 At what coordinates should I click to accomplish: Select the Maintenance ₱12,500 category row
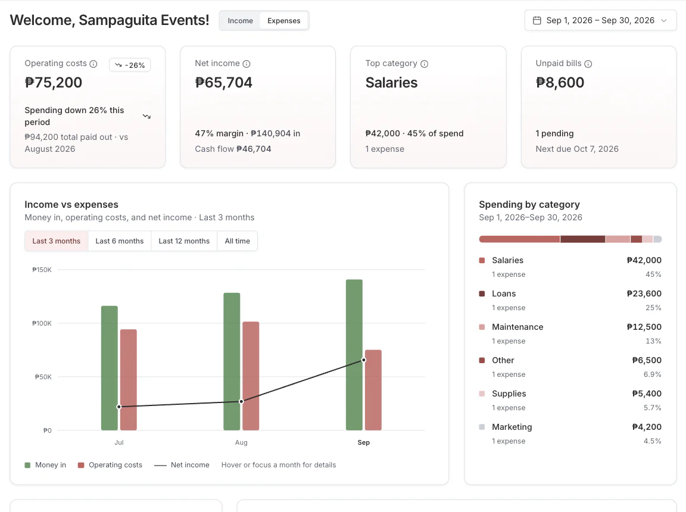click(570, 333)
